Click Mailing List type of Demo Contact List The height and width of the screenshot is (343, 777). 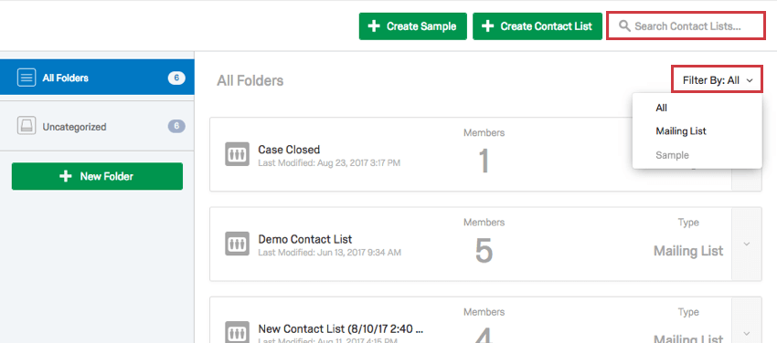click(x=688, y=251)
